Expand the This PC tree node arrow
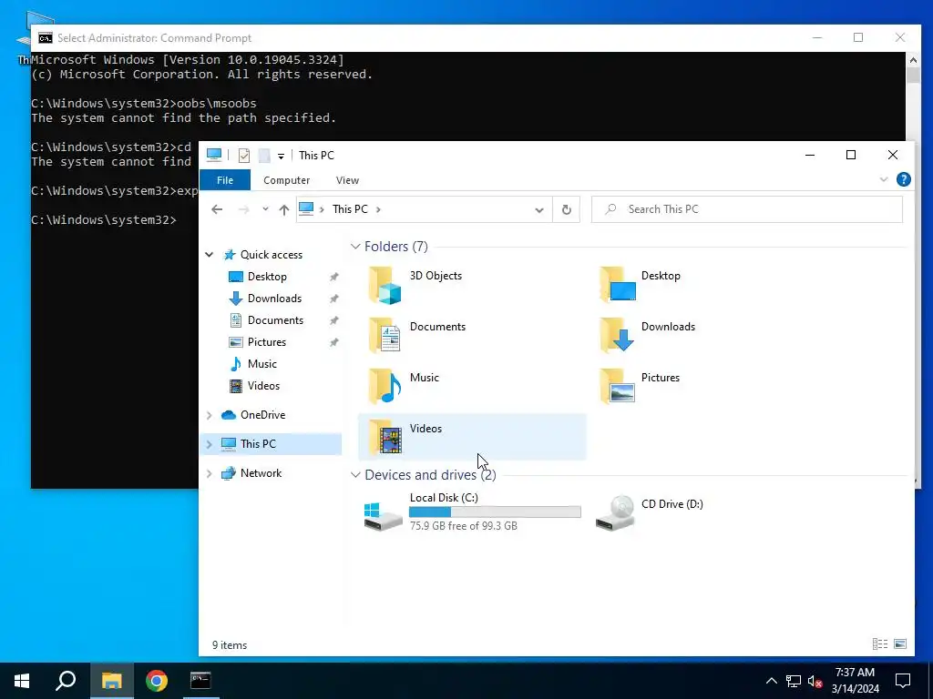933x699 pixels. point(210,444)
